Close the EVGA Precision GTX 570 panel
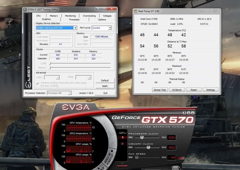240x170 pixels. coord(193,113)
